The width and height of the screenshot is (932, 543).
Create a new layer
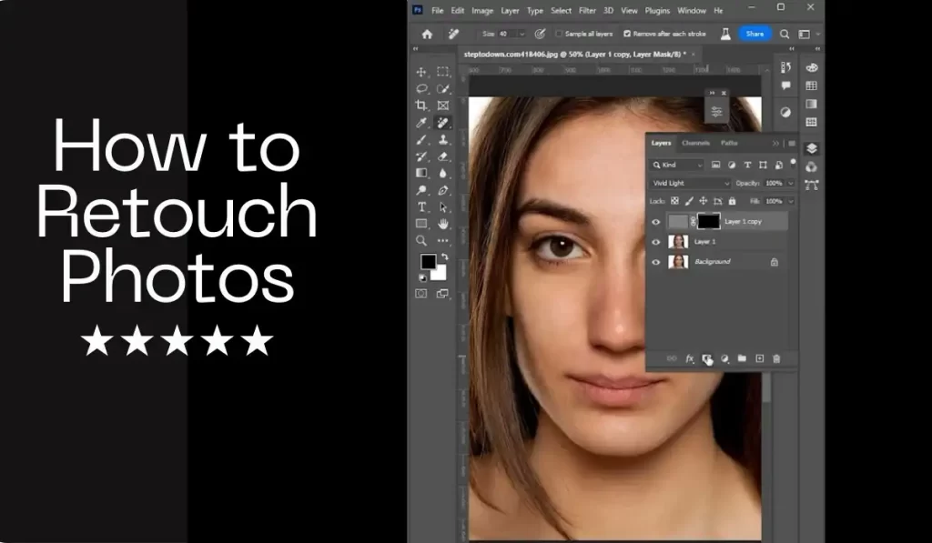tap(760, 358)
